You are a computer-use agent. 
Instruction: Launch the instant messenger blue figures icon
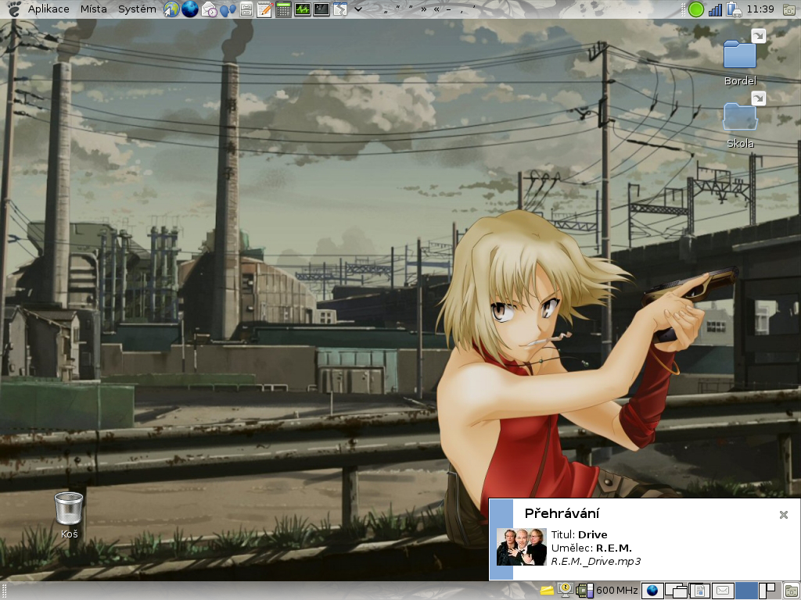pyautogui.click(x=228, y=9)
